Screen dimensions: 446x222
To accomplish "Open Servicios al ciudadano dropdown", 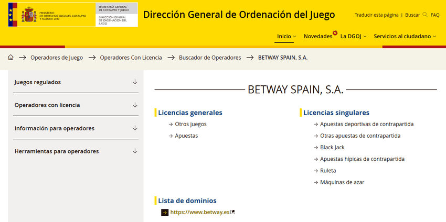I will point(405,36).
